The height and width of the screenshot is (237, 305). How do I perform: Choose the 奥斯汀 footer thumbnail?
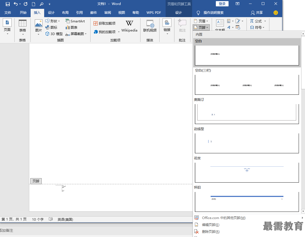[x=247, y=114]
